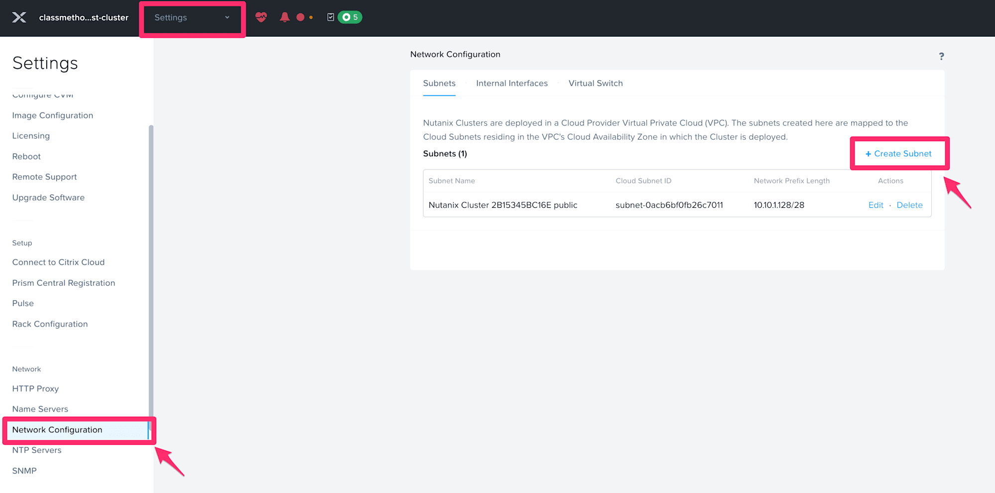Click subnet ID subnet-0acb6bf0fb26c7011
Viewport: 995px width, 493px height.
pos(669,205)
